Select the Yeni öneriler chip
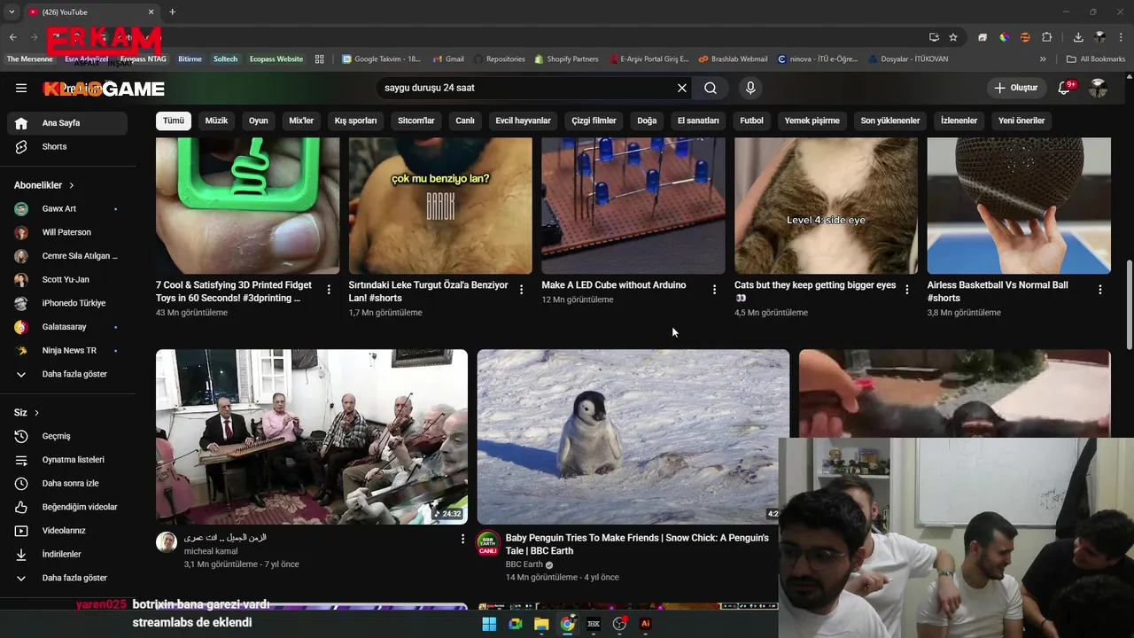The width and height of the screenshot is (1134, 638). (1021, 121)
